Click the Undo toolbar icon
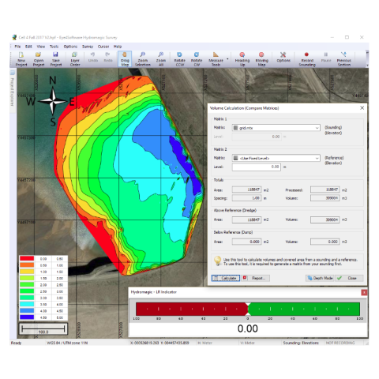This screenshot has height=379, width=379. point(93,58)
